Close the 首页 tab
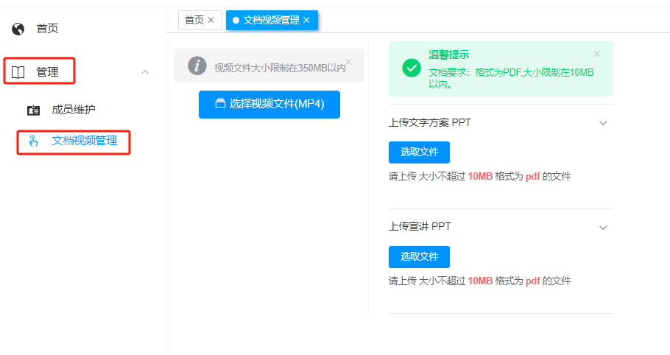Image resolution: width=670 pixels, height=355 pixels. click(211, 20)
